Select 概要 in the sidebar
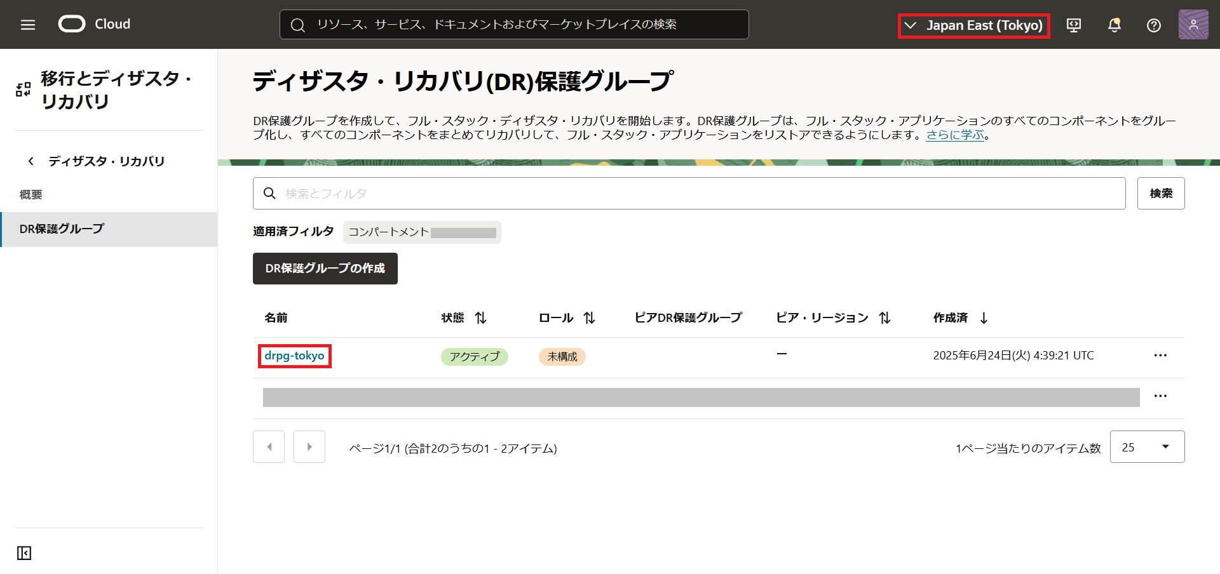Screen dimensions: 1220x574 coord(30,194)
